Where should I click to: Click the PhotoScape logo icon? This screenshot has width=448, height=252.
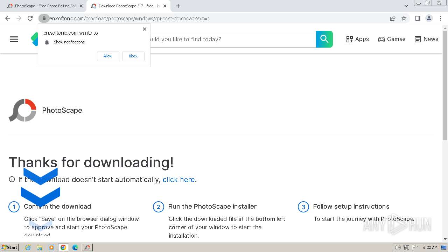23,110
